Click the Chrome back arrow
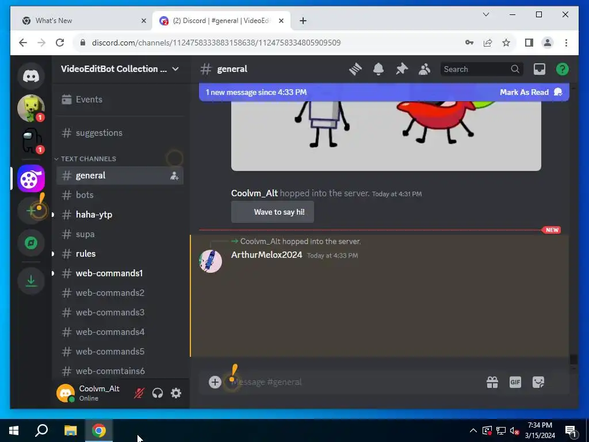 (x=23, y=43)
